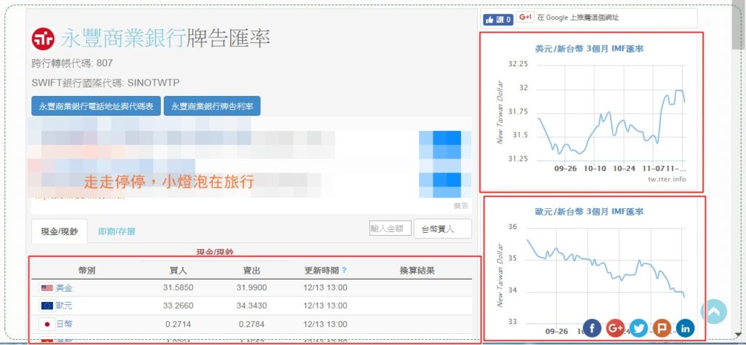746x345 pixels.
Task: Open 永豐商業銀行牌告利率 page
Action: (212, 106)
